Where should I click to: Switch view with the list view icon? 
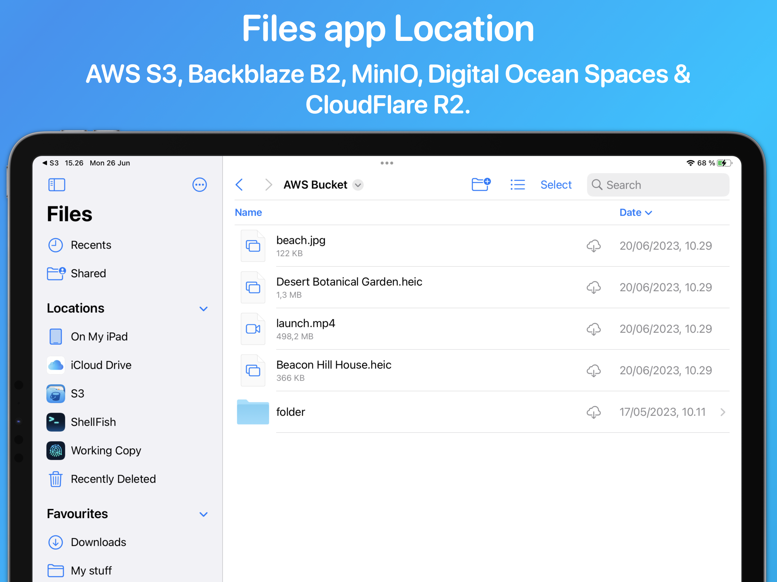[x=517, y=185]
